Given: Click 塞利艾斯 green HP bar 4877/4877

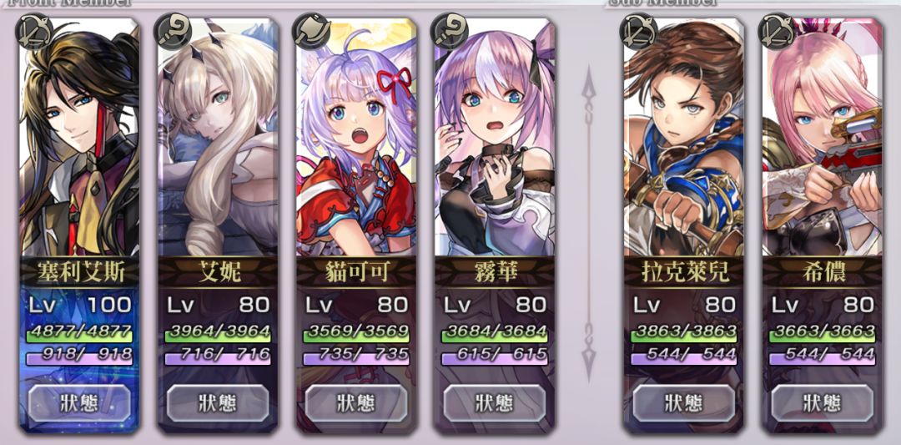Looking at the screenshot, I should tap(79, 333).
